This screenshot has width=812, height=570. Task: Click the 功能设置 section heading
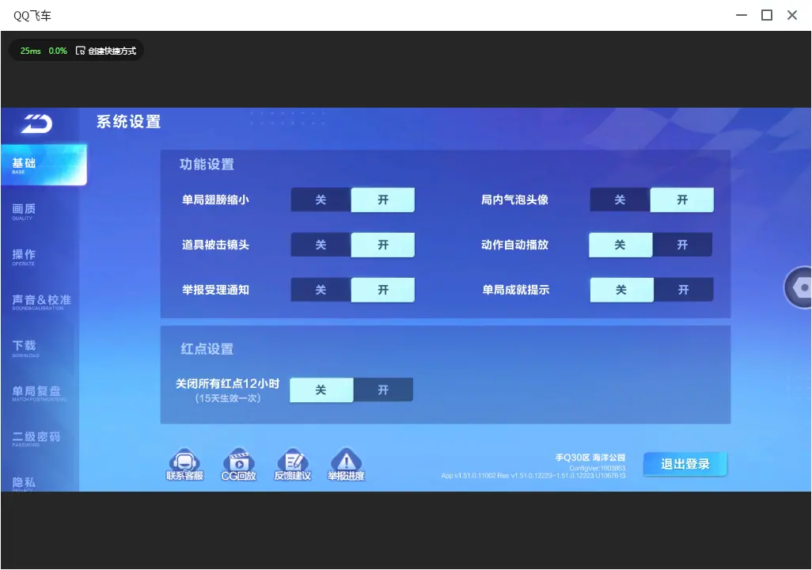207,164
